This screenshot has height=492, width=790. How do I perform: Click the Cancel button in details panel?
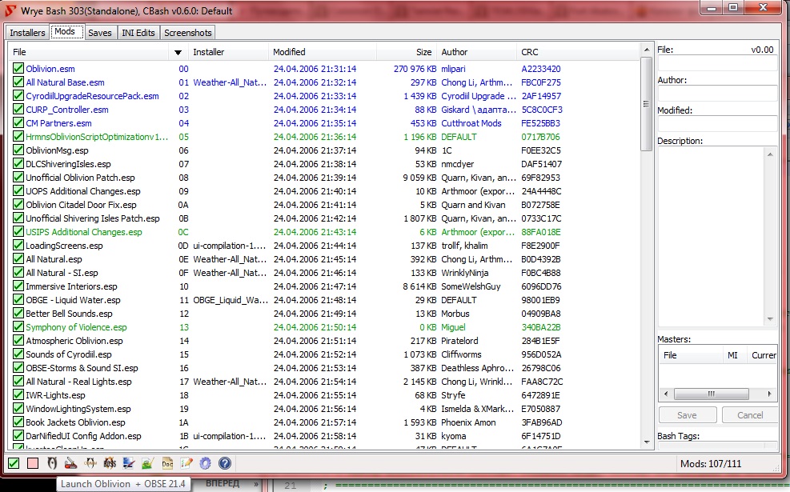click(750, 415)
